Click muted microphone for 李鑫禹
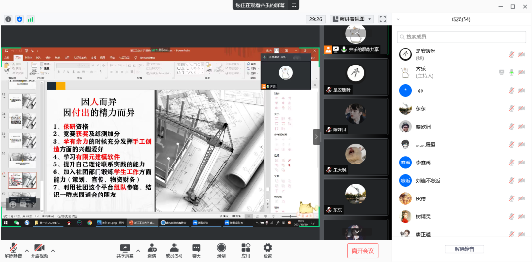 (512, 162)
